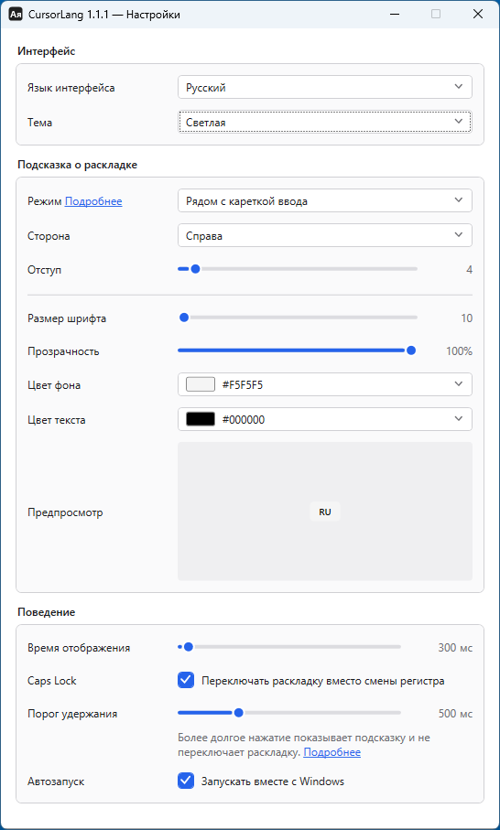Expand the Сторона dropdown set to Справа
Image resolution: width=500 pixels, height=830 pixels.
tap(325, 235)
